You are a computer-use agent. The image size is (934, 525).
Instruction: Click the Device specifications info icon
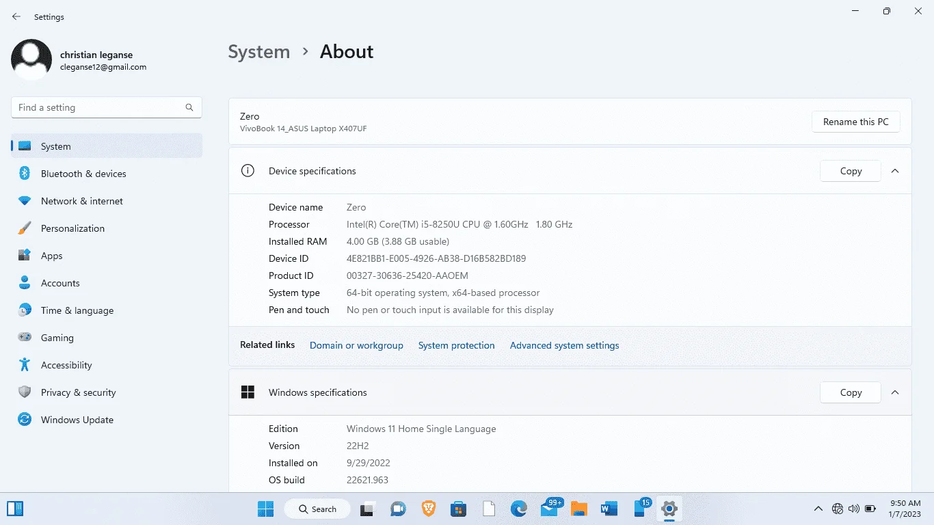tap(248, 171)
